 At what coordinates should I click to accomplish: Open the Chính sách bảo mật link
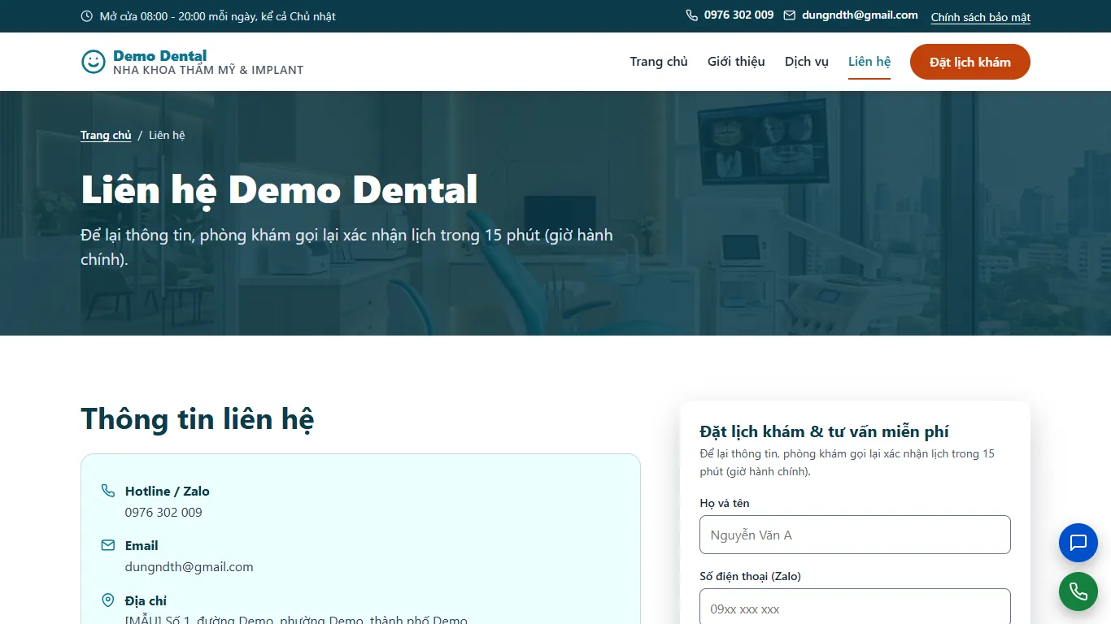981,17
